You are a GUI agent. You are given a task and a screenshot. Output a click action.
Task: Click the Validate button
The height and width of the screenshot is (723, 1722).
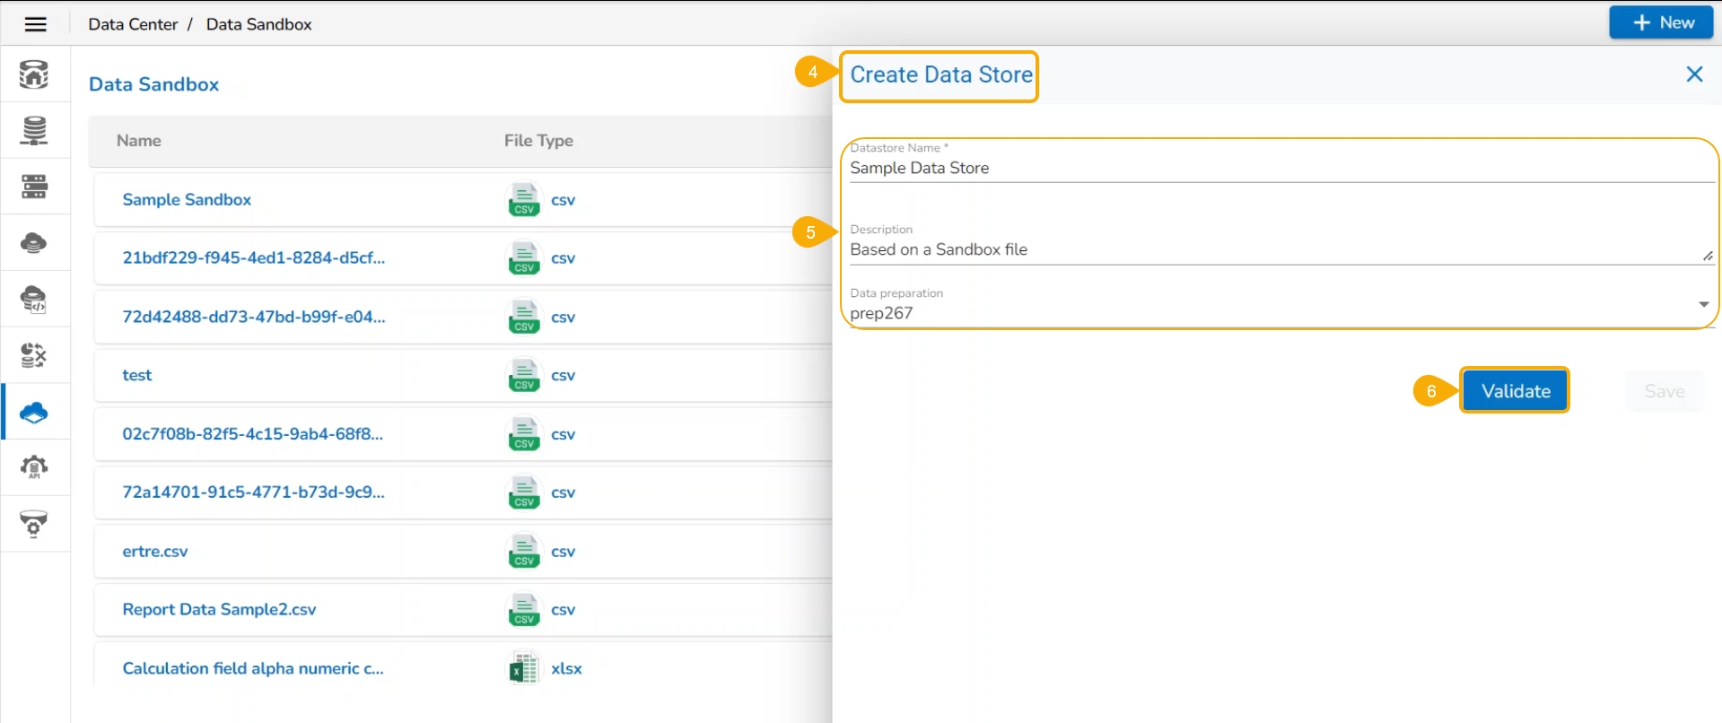pyautogui.click(x=1515, y=391)
